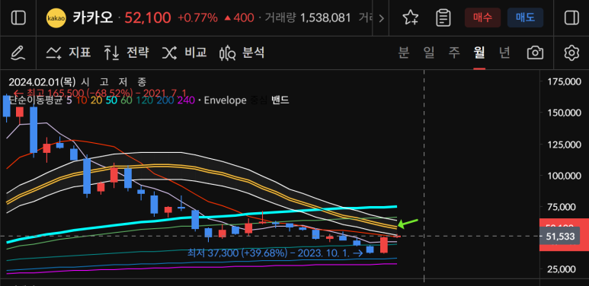Click the 밴드 band label
The height and width of the screenshot is (286, 589).
tap(280, 100)
